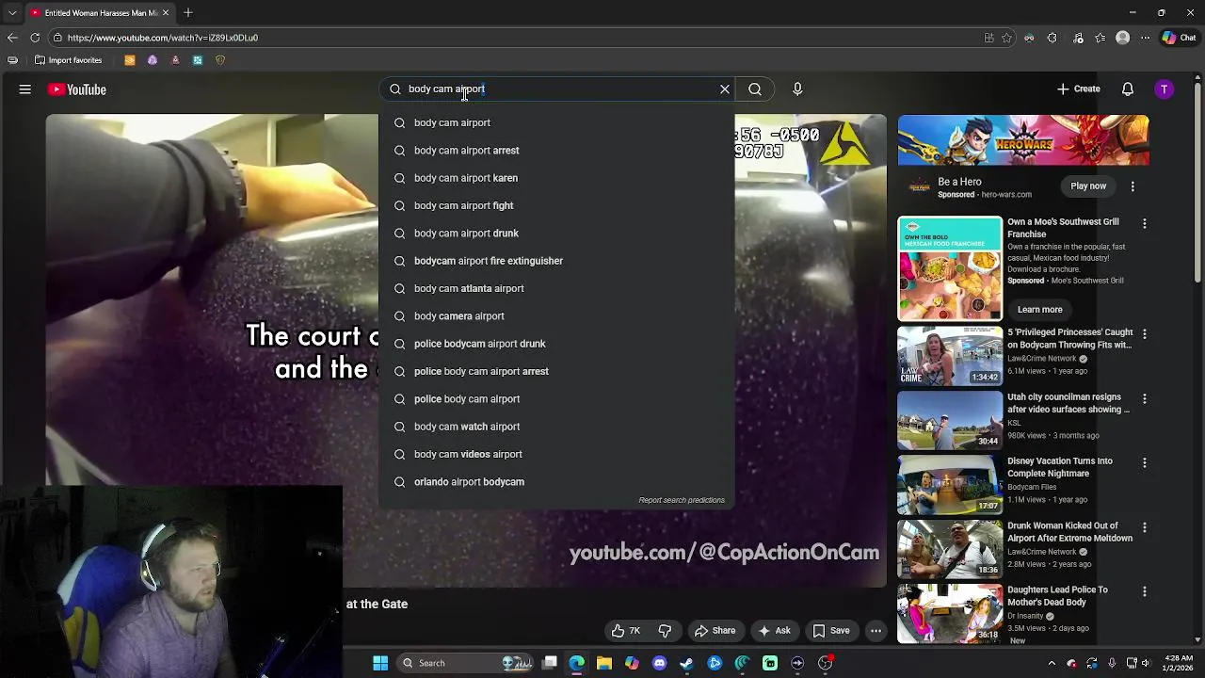1205x678 pixels.
Task: Choose suggestion "police body cam airport arrest"
Action: click(x=556, y=371)
